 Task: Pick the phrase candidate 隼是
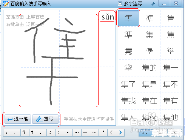(149, 84)
